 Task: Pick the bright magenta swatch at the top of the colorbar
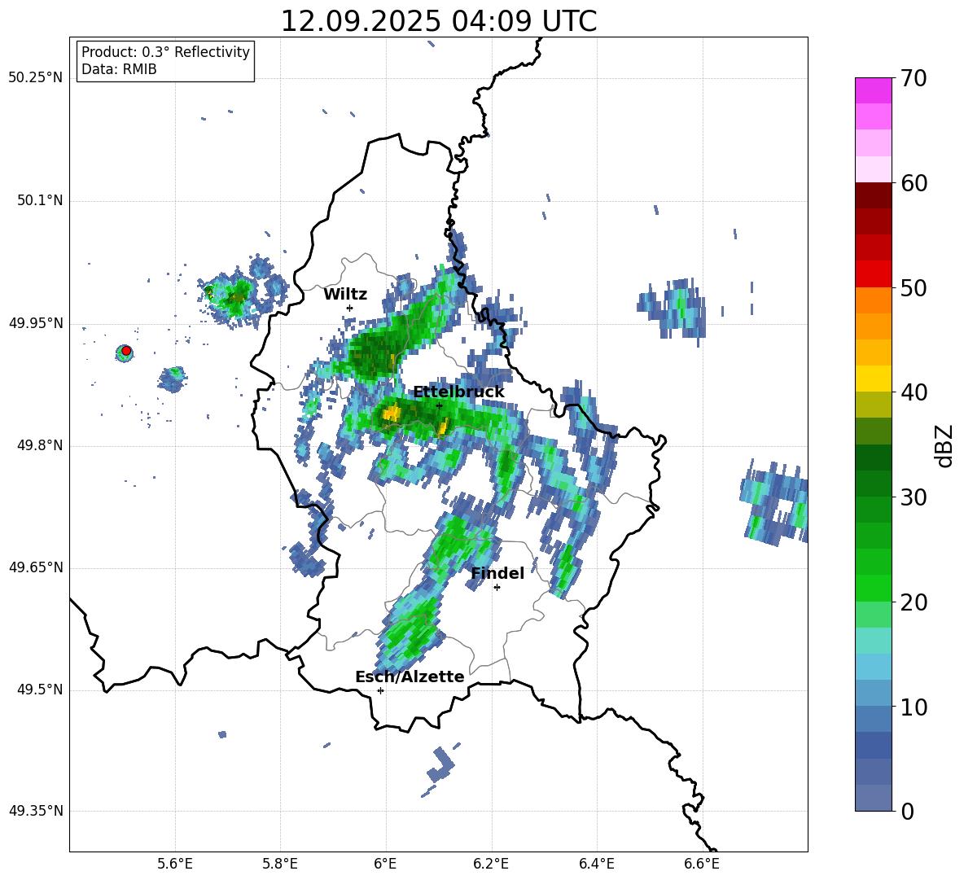pyautogui.click(x=873, y=90)
